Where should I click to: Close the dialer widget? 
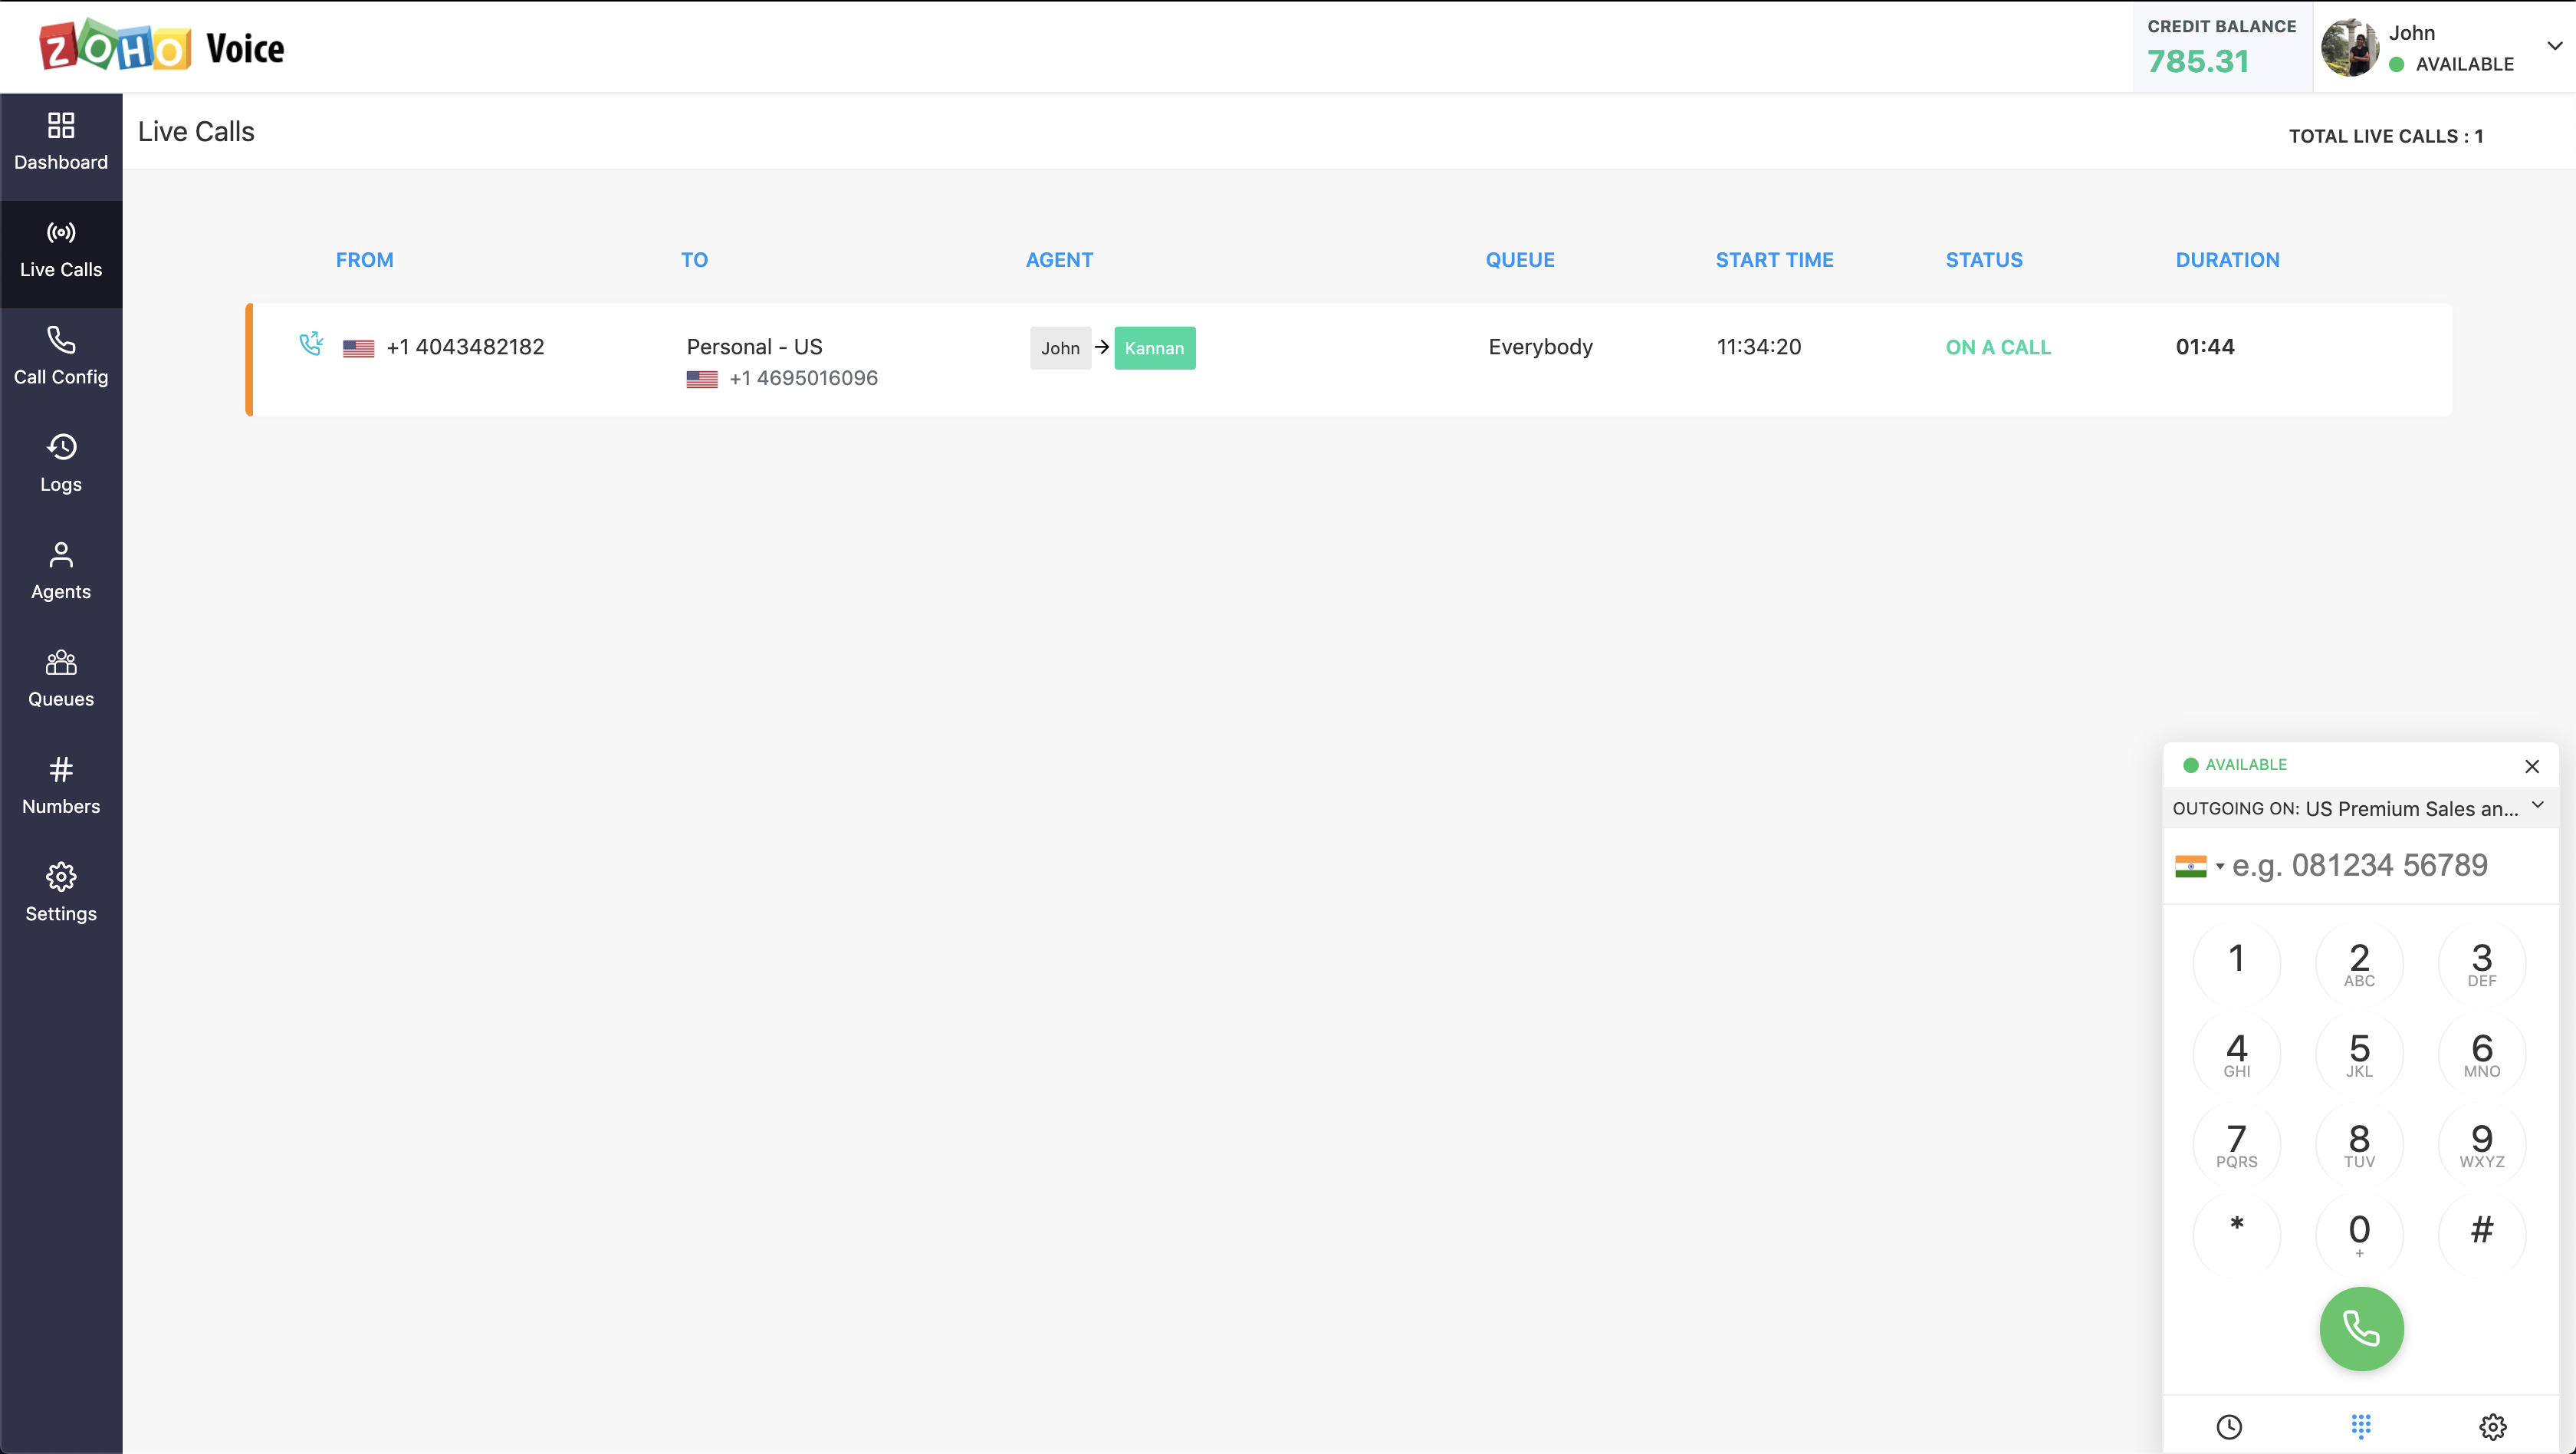[2531, 766]
